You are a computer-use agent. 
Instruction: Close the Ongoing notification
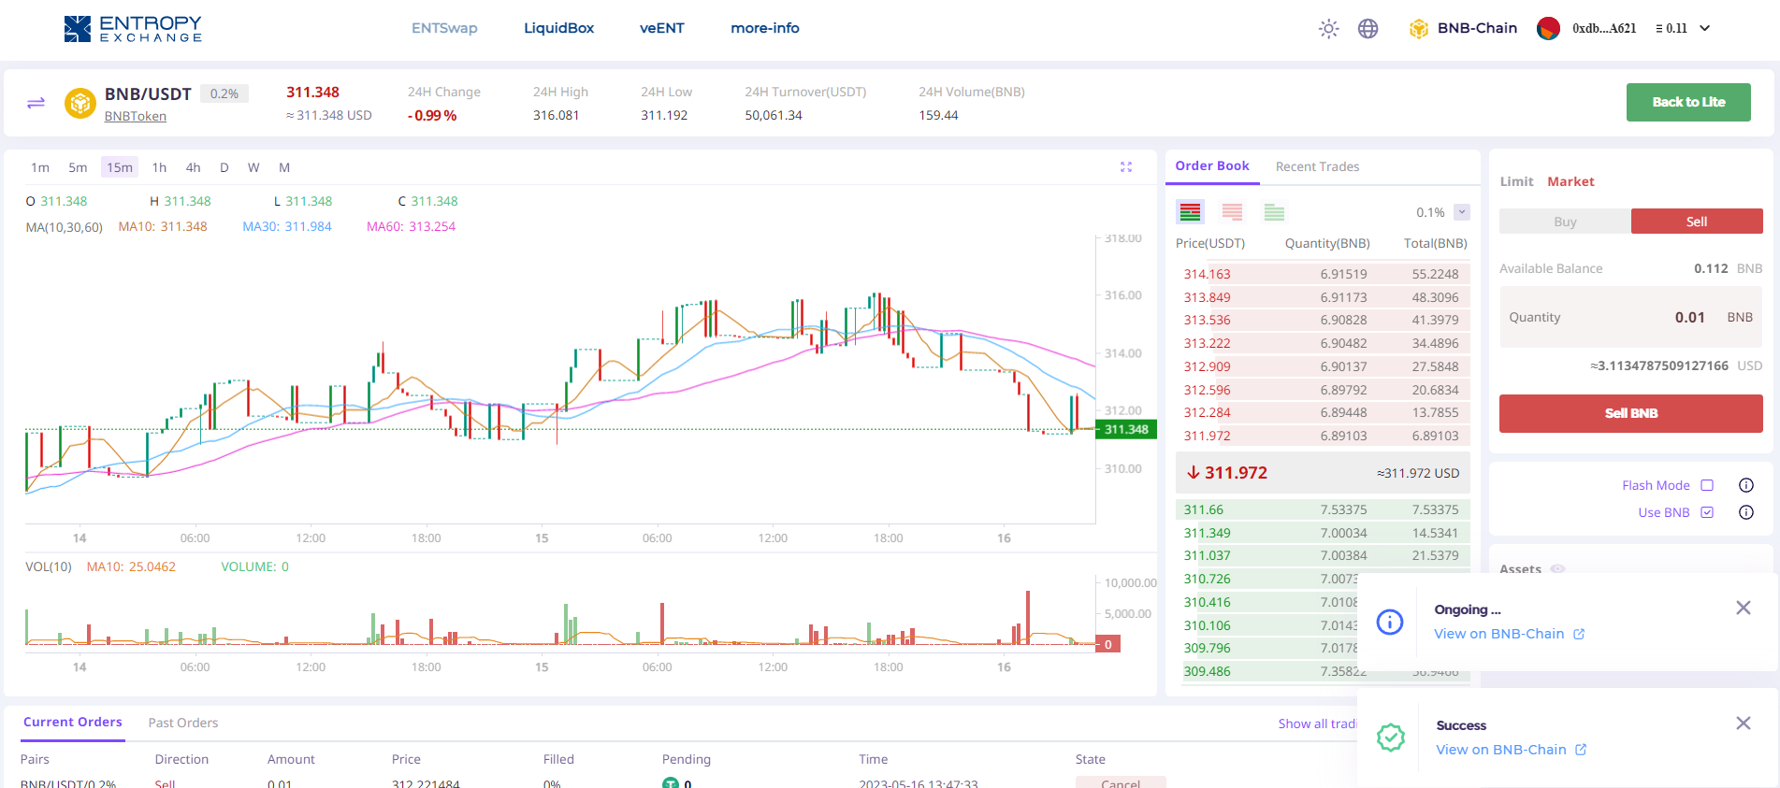tap(1744, 609)
